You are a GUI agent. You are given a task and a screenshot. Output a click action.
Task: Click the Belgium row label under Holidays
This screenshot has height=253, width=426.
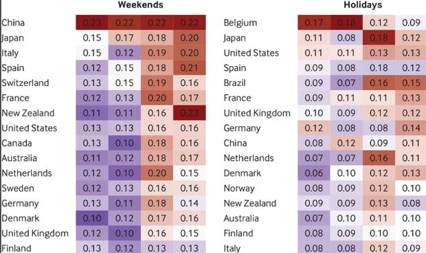(x=240, y=23)
